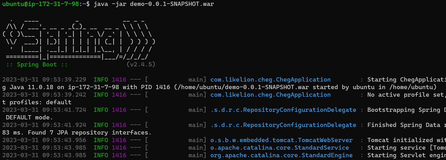Click the 'Starting ChegApplicati' message
Image resolution: width=446 pixels, height=160 pixels.
coord(407,80)
